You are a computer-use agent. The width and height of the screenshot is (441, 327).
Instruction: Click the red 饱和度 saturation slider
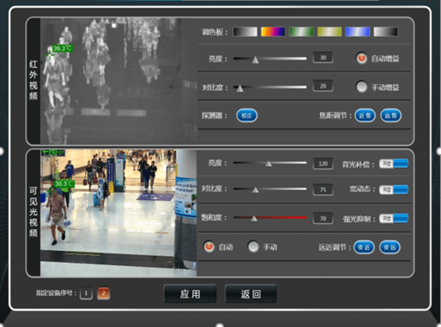coord(270,218)
